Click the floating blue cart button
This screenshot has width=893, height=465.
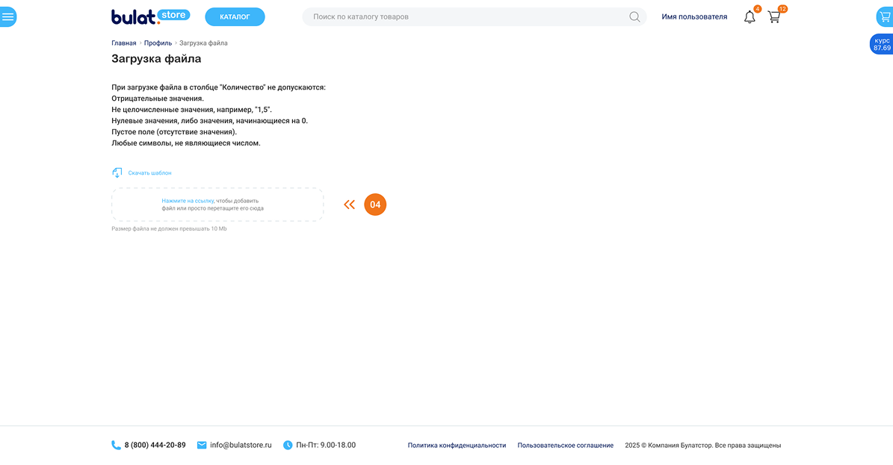pos(884,16)
